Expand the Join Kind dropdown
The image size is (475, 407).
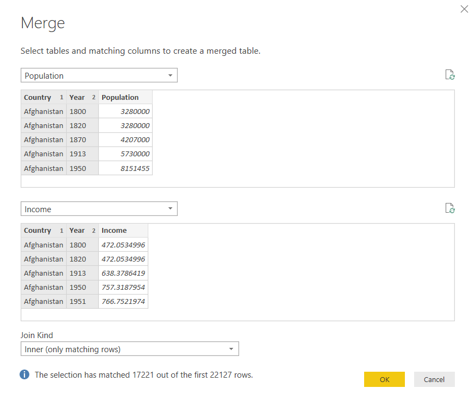pyautogui.click(x=231, y=349)
